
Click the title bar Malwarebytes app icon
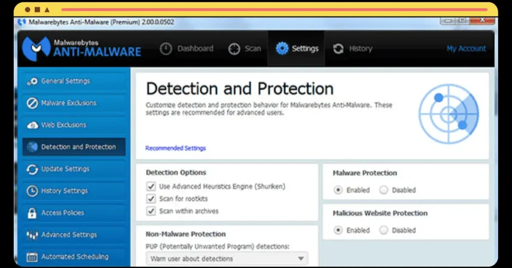tap(22, 22)
